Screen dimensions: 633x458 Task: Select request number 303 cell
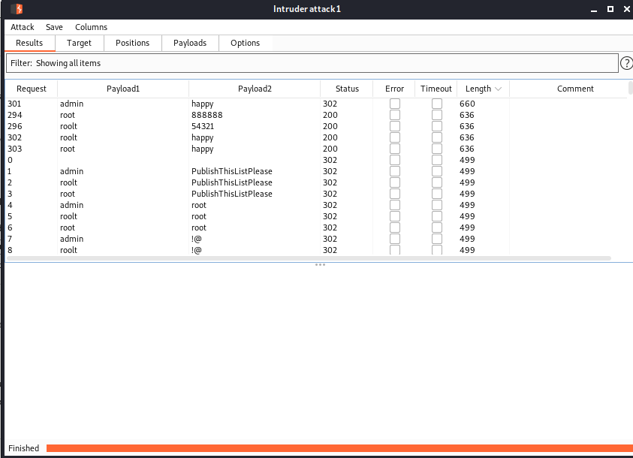coord(14,149)
